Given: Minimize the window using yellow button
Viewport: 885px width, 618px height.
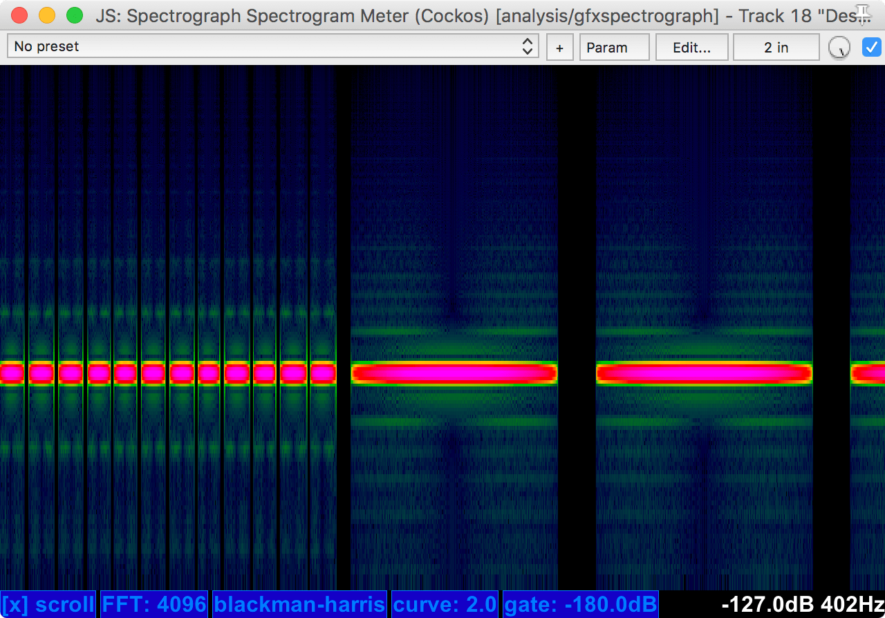Looking at the screenshot, I should point(47,15).
